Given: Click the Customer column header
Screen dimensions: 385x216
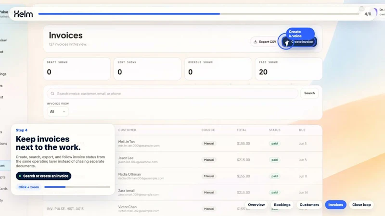Looking at the screenshot, I should coord(127,130).
